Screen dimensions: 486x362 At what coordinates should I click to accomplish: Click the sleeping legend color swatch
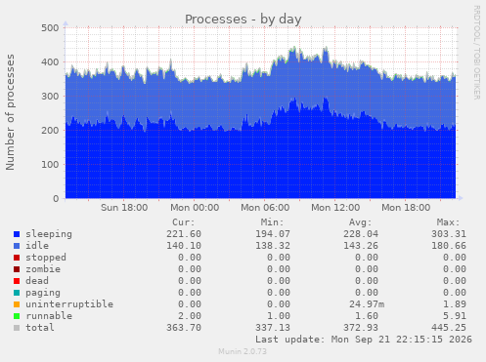tap(17, 234)
